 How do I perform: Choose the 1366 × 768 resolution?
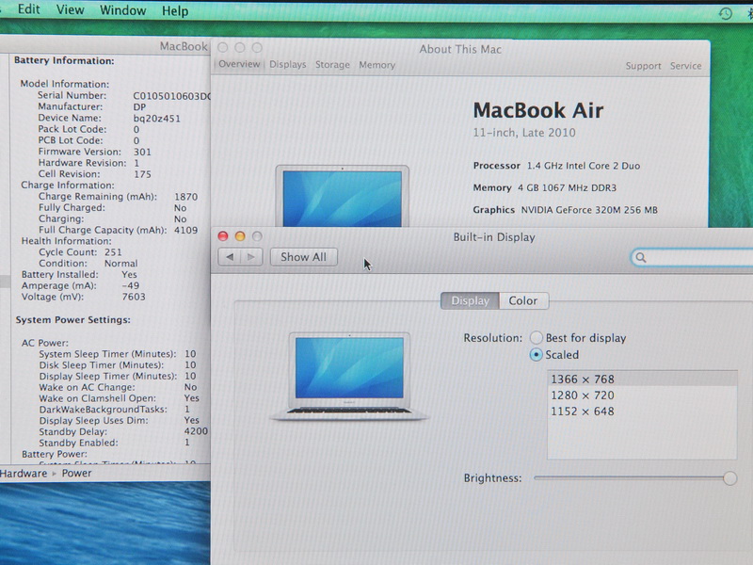click(642, 379)
